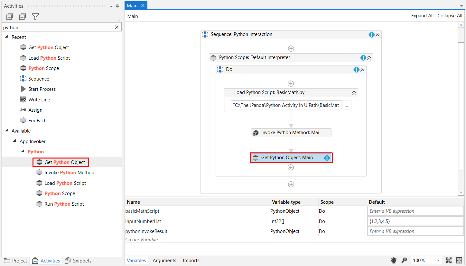Click the Expand All link

[422, 15]
